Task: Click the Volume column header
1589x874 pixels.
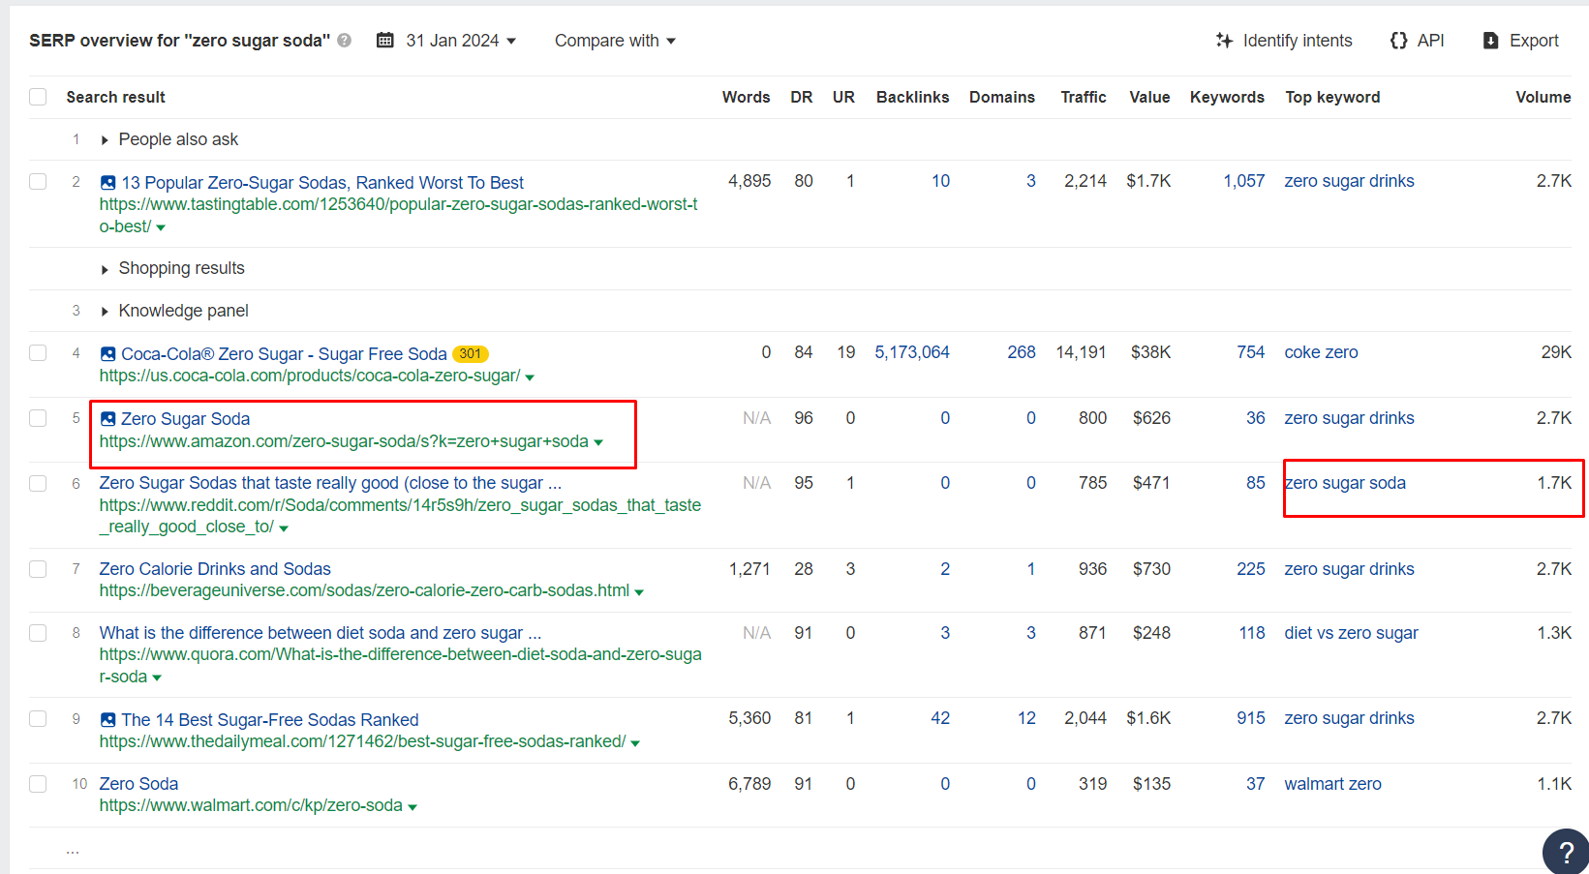Action: pyautogui.click(x=1543, y=97)
